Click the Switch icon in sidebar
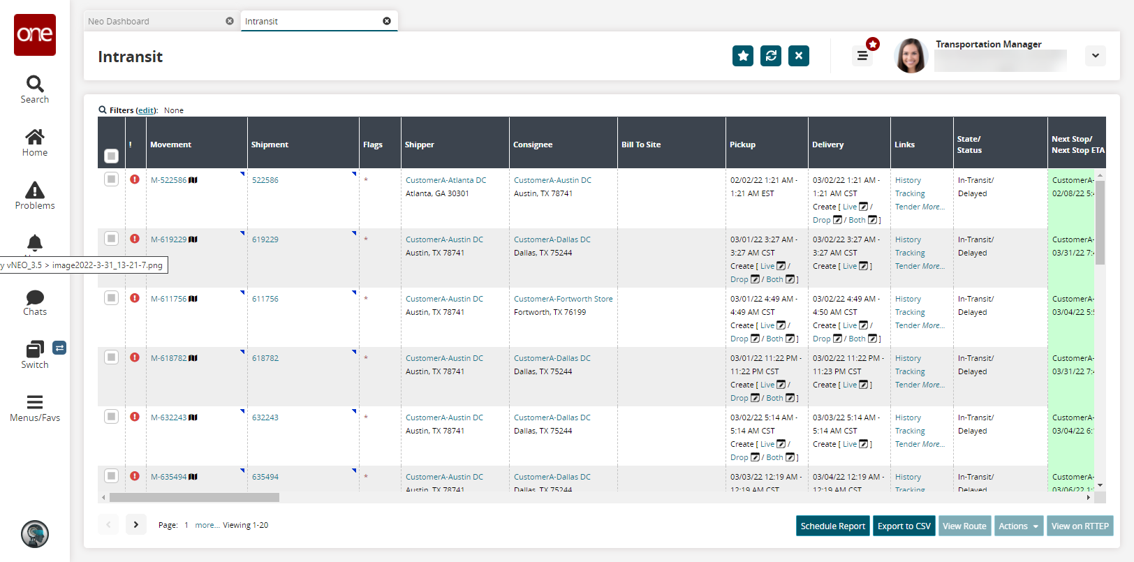Image resolution: width=1134 pixels, height=562 pixels. (34, 349)
